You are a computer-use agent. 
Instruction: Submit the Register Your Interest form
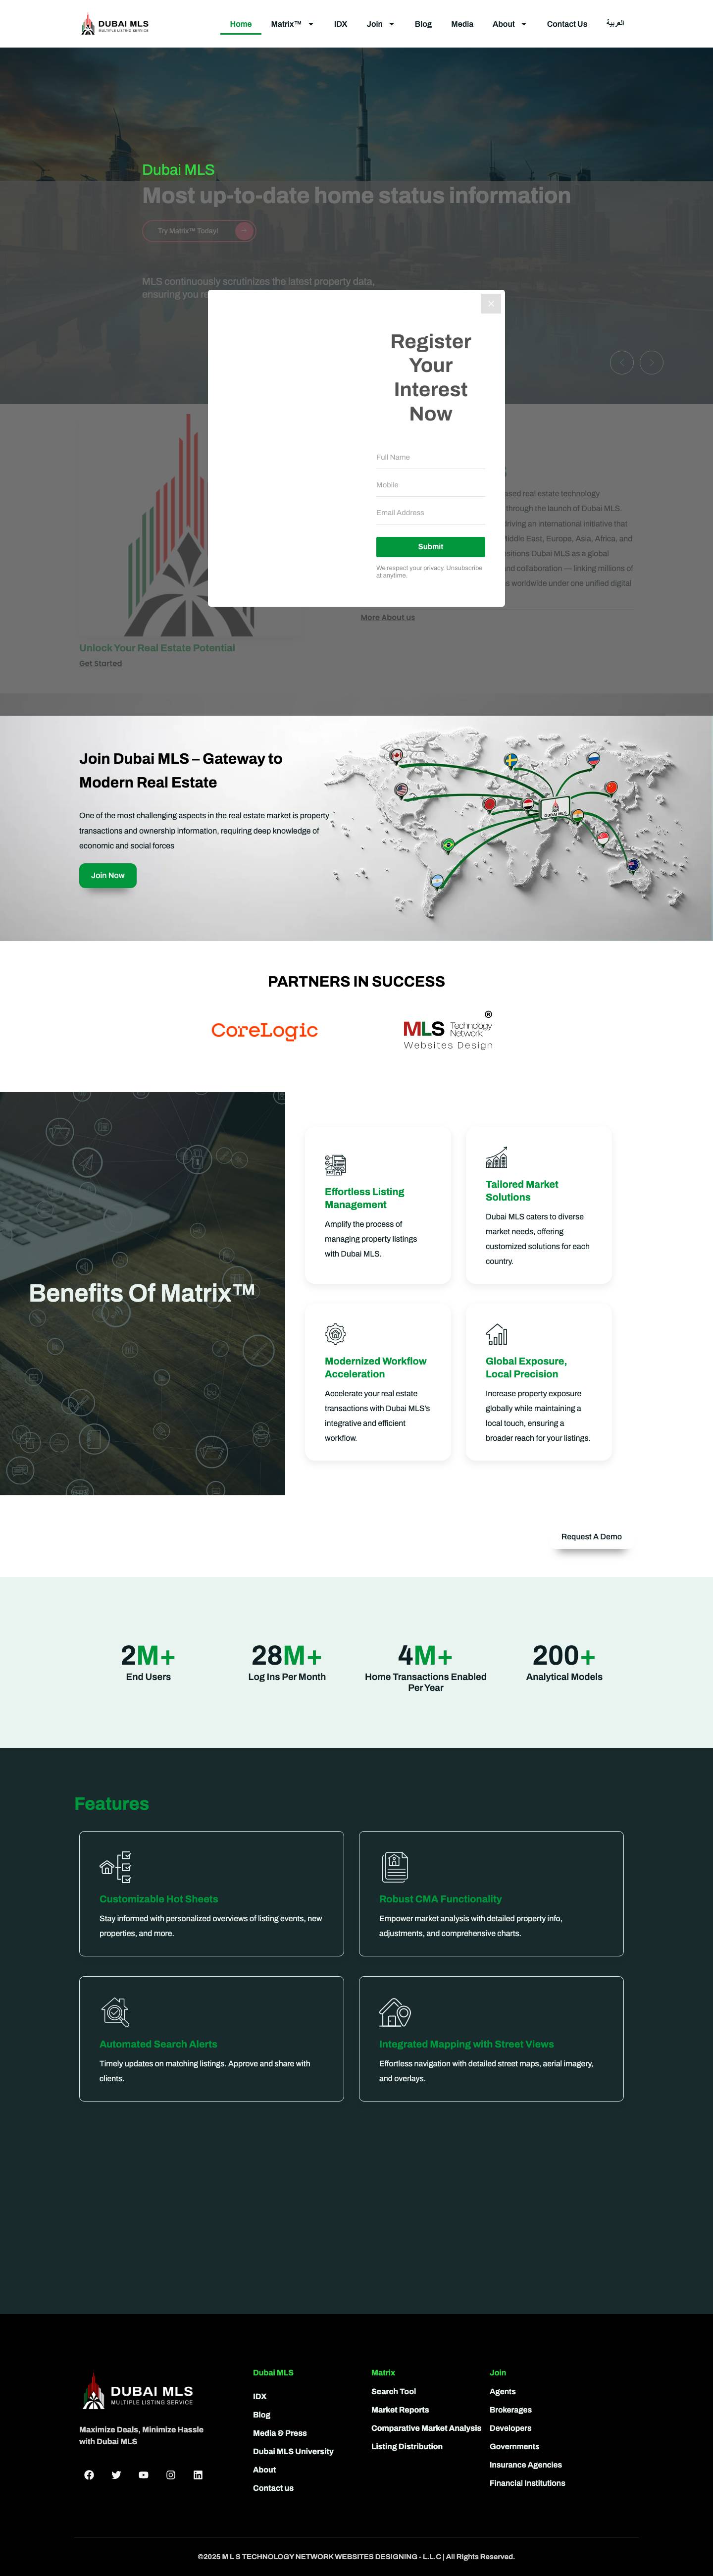click(x=431, y=547)
